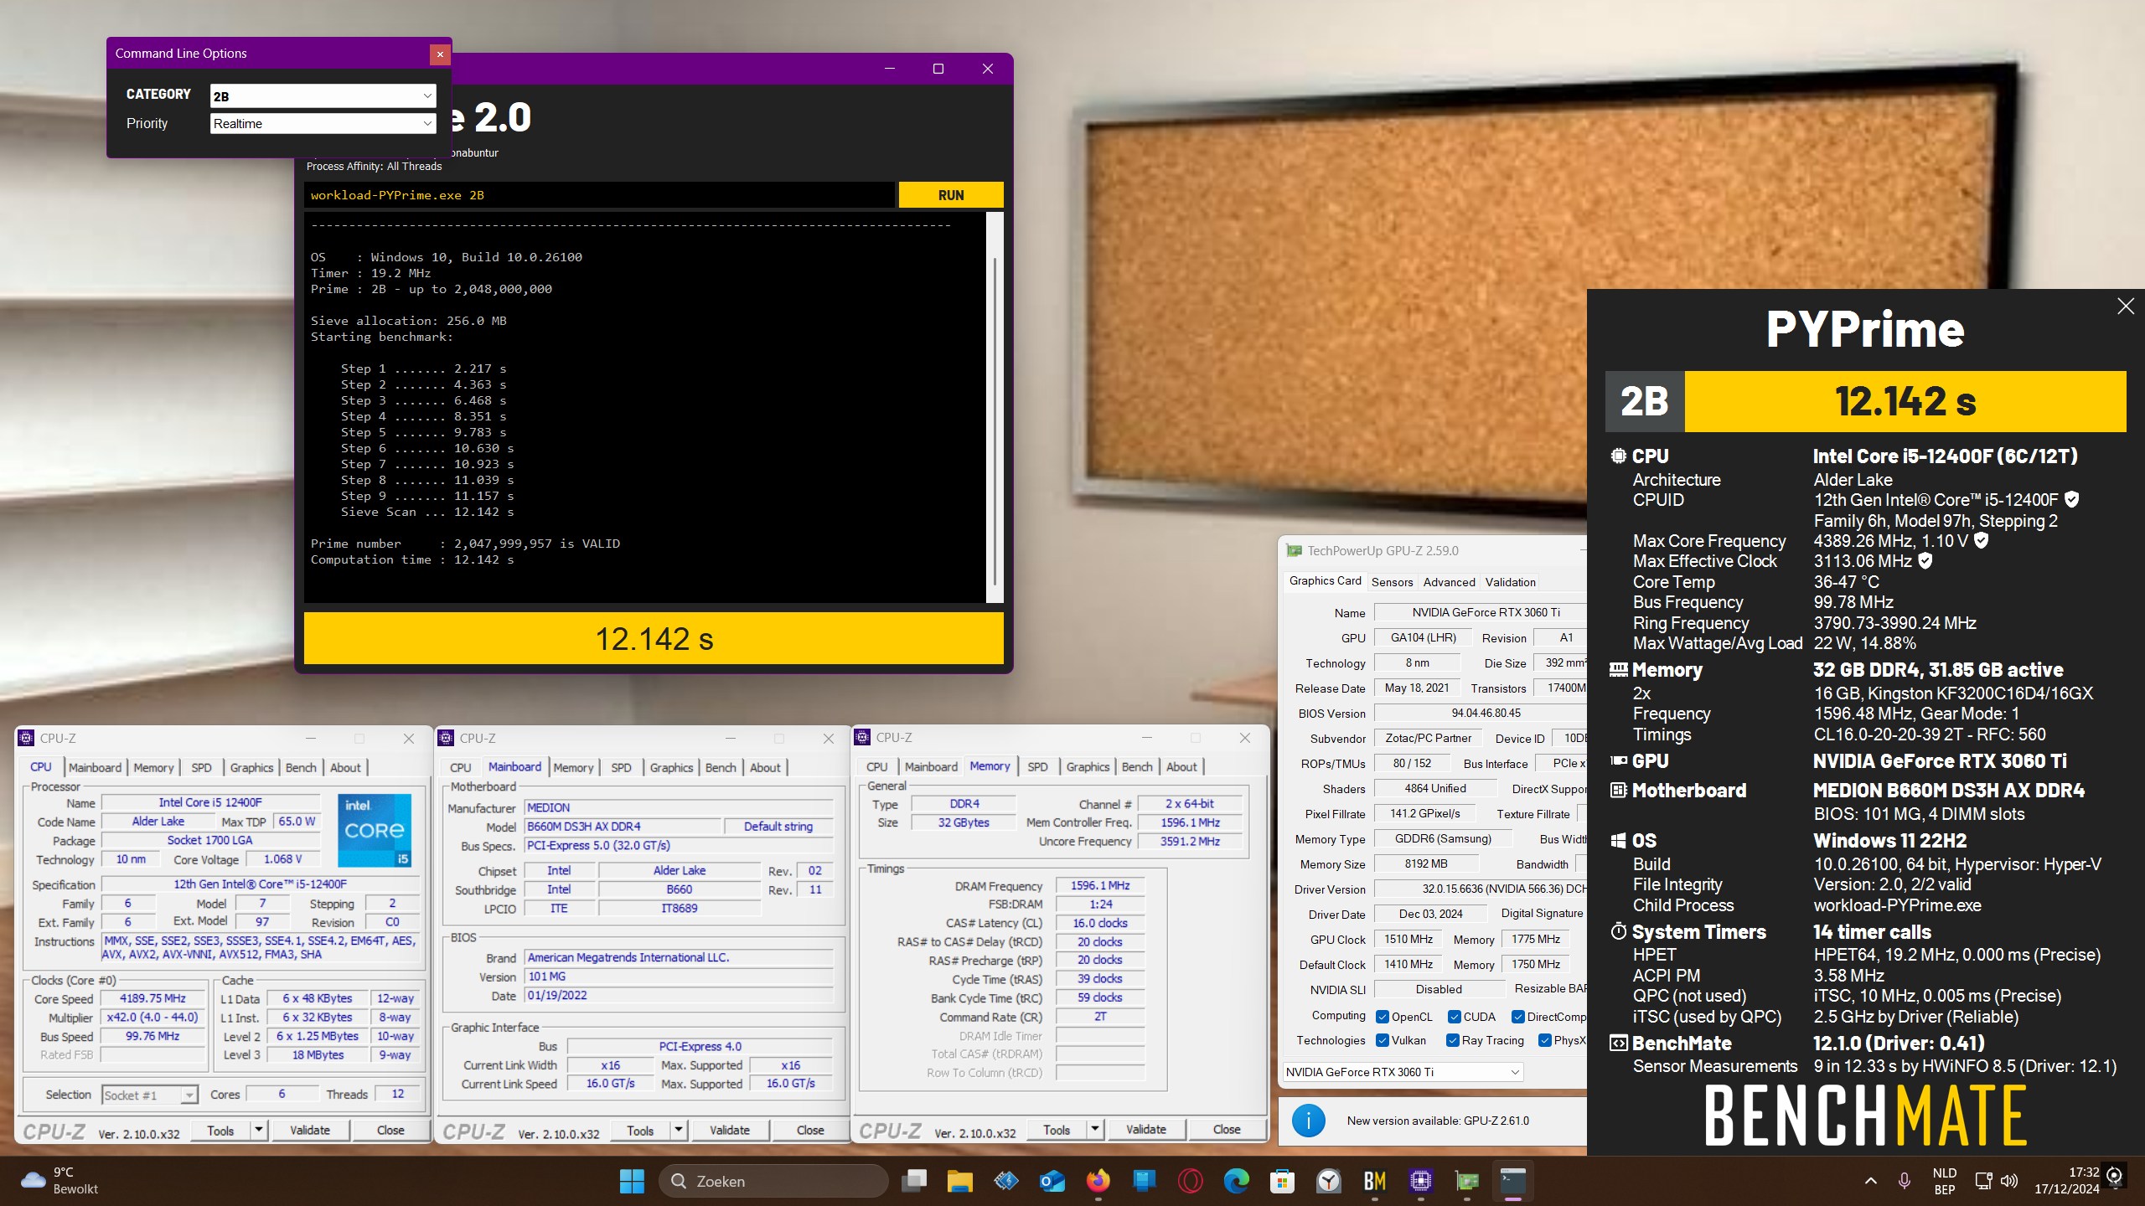
Task: Open Windows Start menu
Action: click(632, 1181)
